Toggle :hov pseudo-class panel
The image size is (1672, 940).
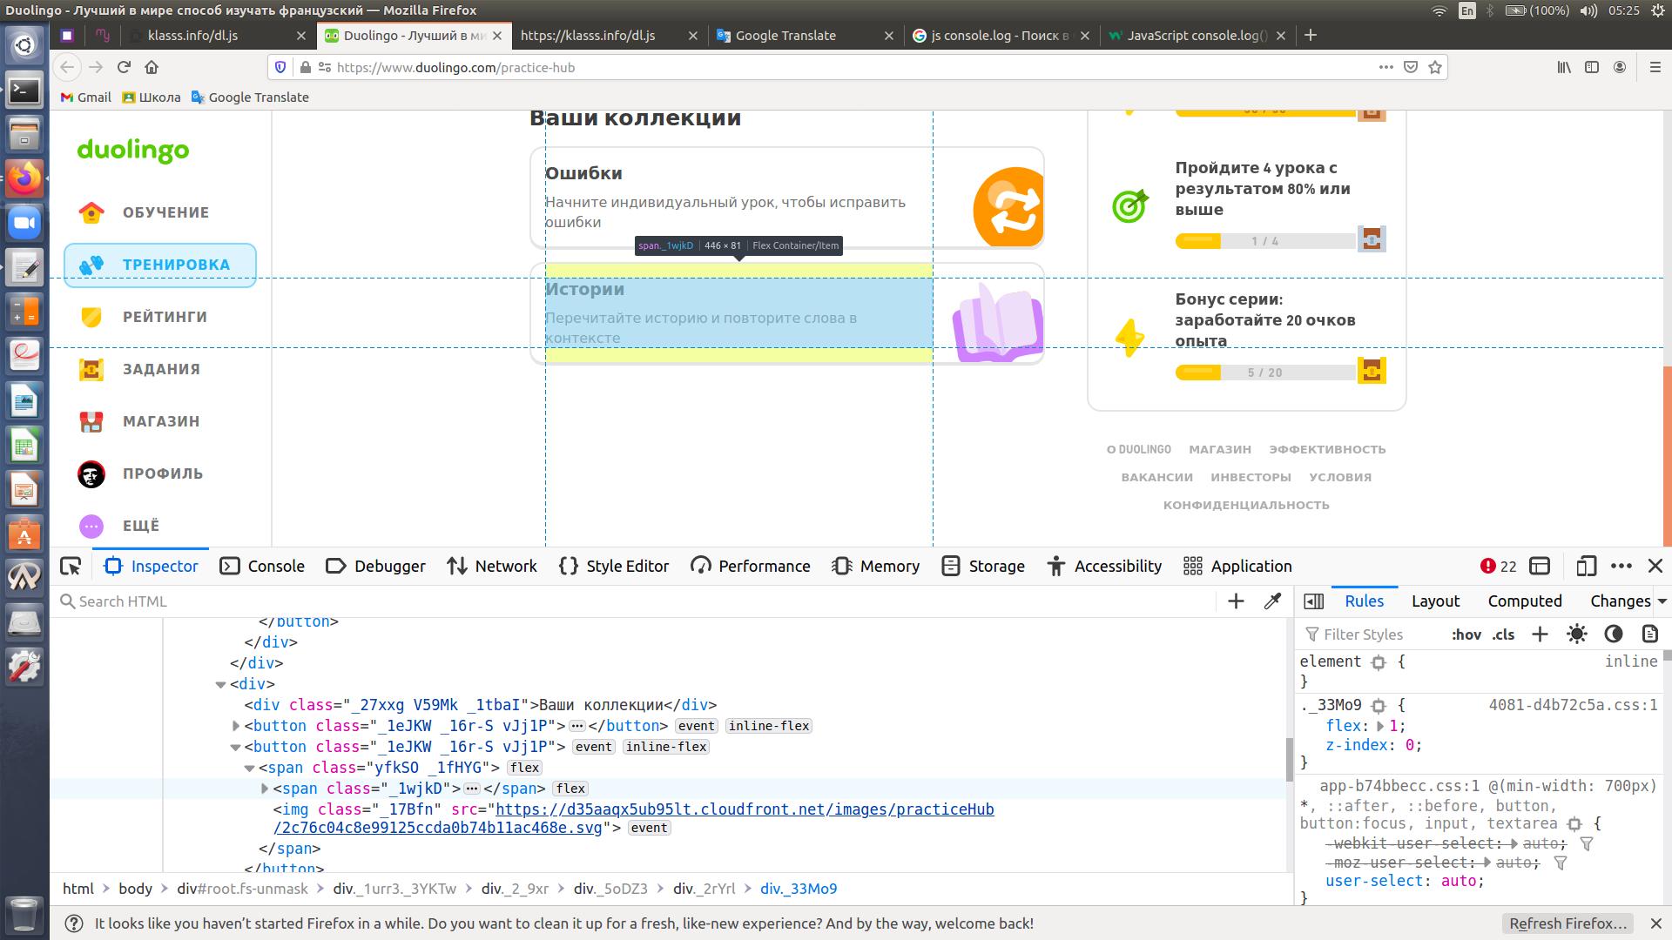click(x=1466, y=634)
